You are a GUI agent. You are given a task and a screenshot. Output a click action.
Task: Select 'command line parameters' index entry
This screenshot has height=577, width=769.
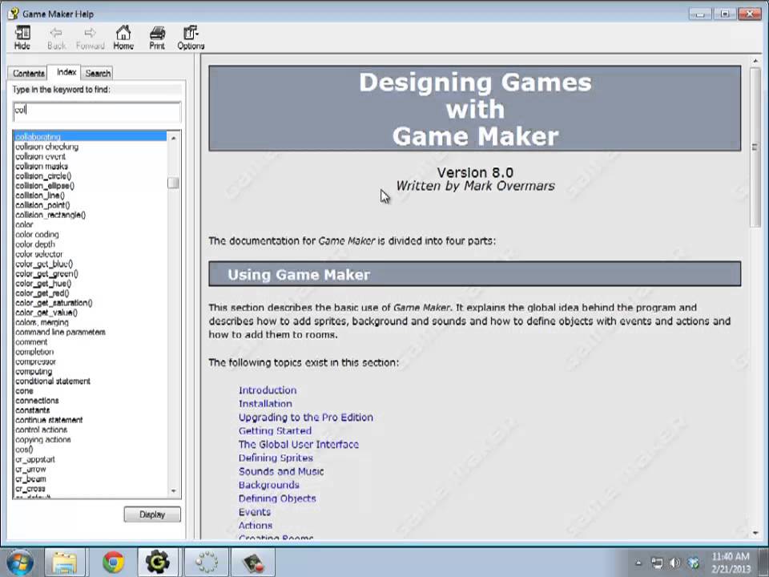point(60,332)
